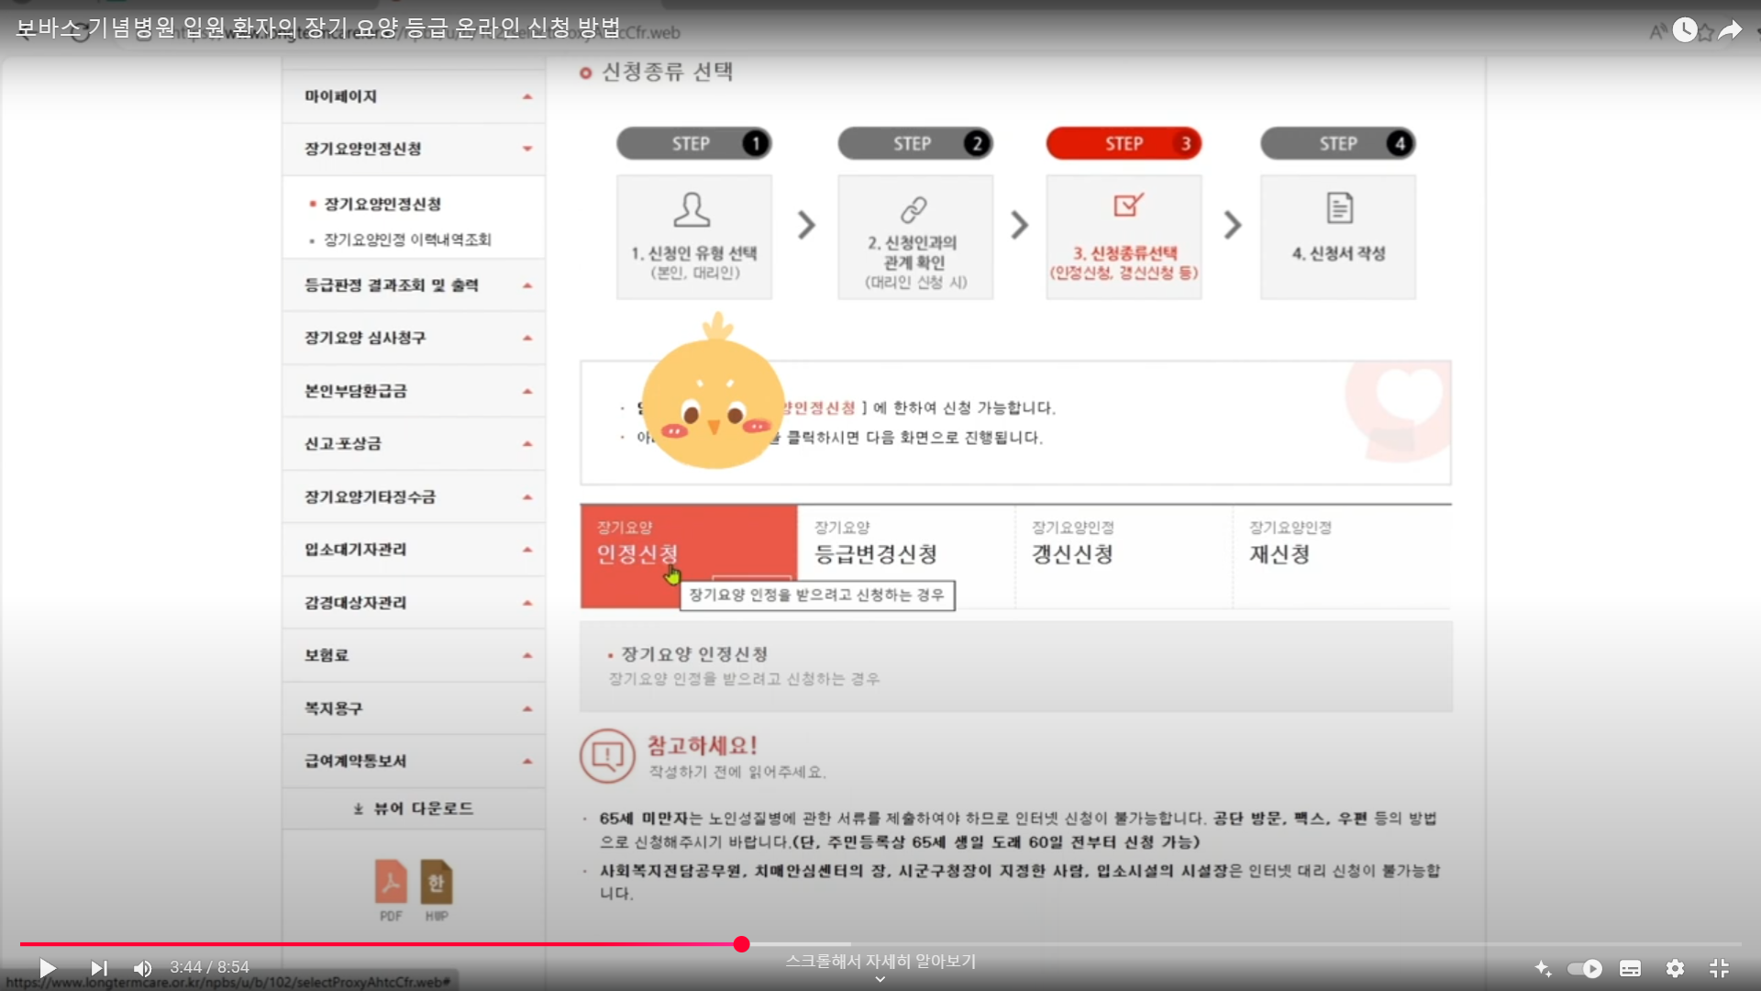Click the 뷰어 다운로드 button
Image resolution: width=1761 pixels, height=991 pixels.
[x=414, y=808]
